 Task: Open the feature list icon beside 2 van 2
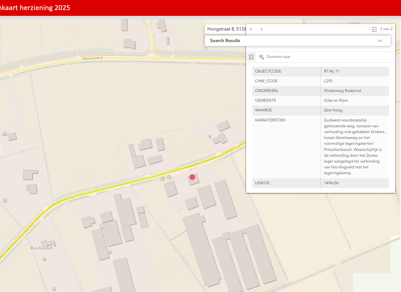pyautogui.click(x=375, y=29)
